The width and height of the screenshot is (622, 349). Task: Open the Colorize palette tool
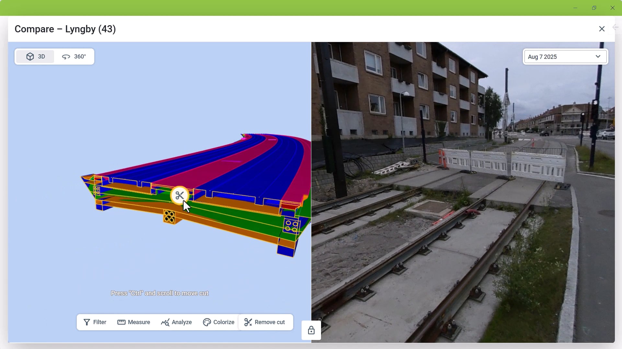tap(219, 322)
